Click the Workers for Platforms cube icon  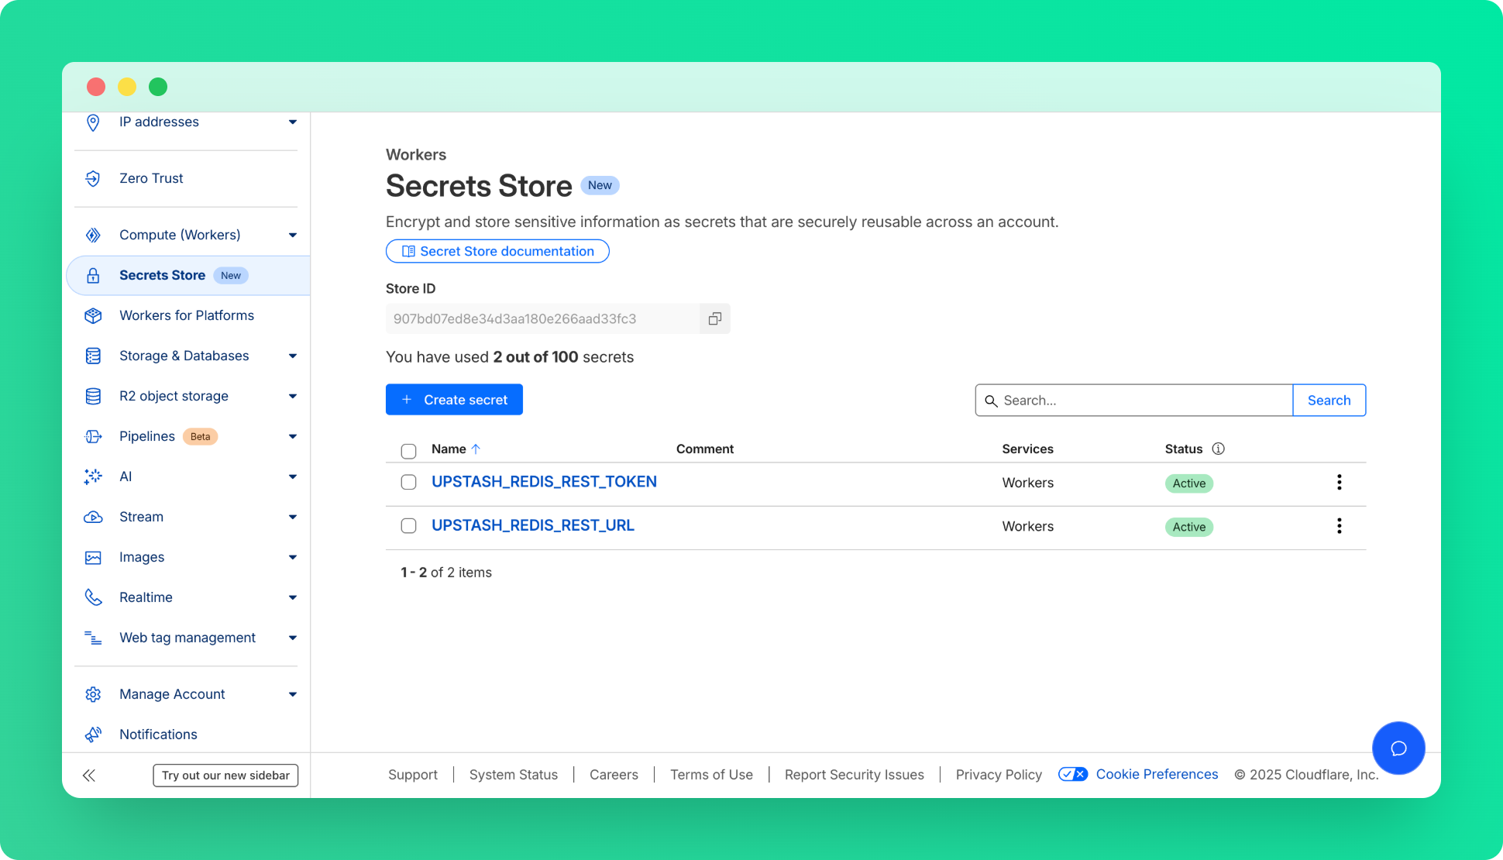click(93, 315)
